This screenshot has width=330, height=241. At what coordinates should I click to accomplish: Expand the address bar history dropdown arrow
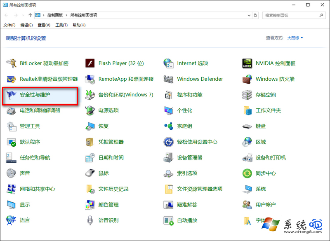point(249,15)
